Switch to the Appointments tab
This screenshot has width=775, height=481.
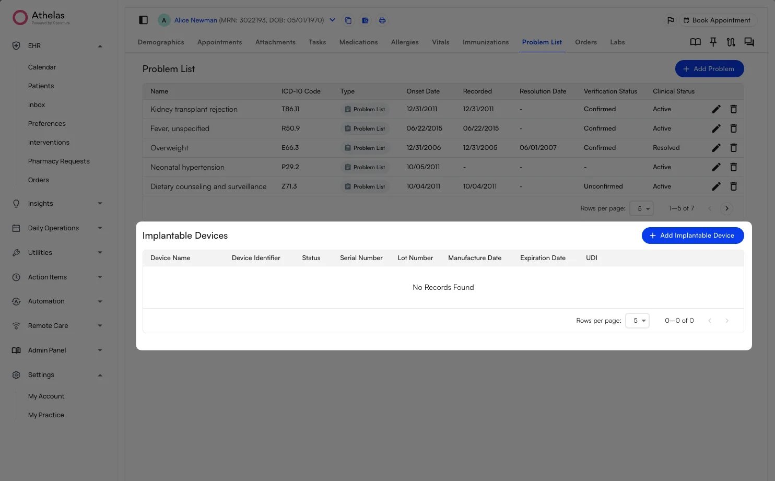(x=219, y=42)
